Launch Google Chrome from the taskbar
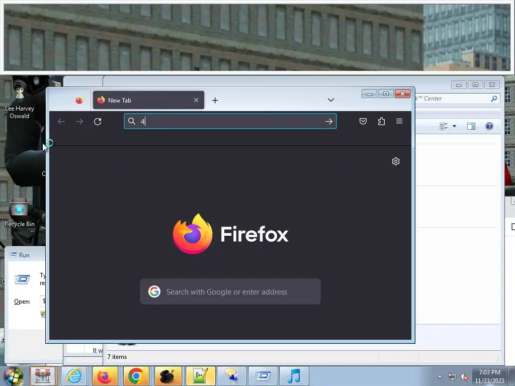This screenshot has height=386, width=515. click(x=136, y=376)
